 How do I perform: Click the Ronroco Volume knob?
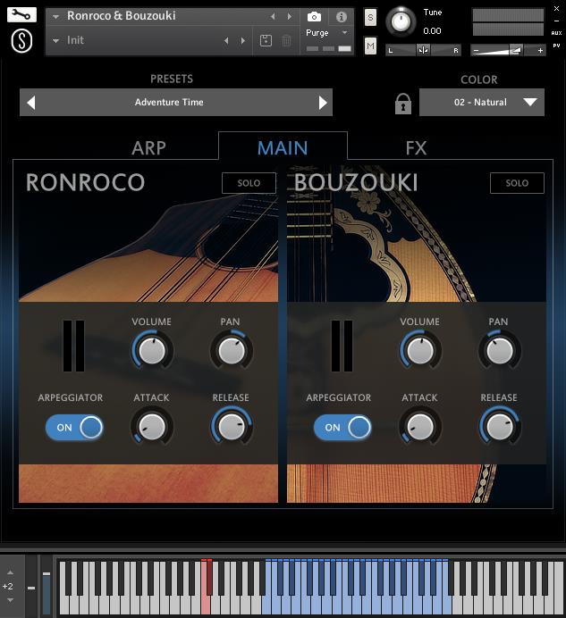(152, 351)
